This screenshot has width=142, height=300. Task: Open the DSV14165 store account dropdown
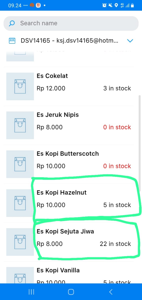coord(71,41)
